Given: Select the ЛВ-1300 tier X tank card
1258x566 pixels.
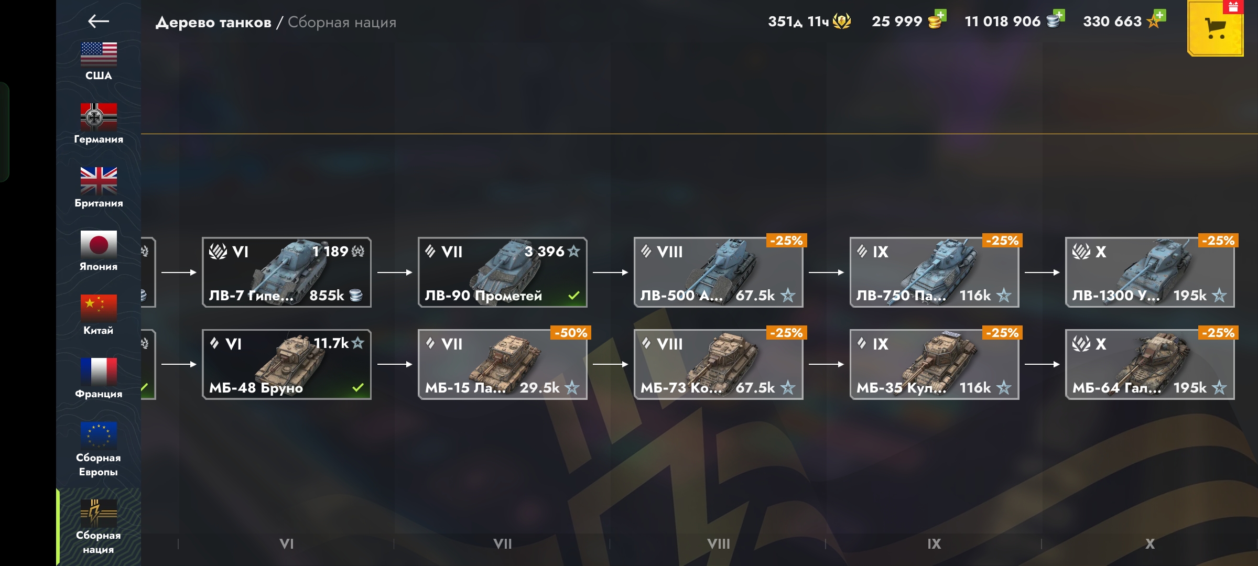Looking at the screenshot, I should [x=1150, y=273].
